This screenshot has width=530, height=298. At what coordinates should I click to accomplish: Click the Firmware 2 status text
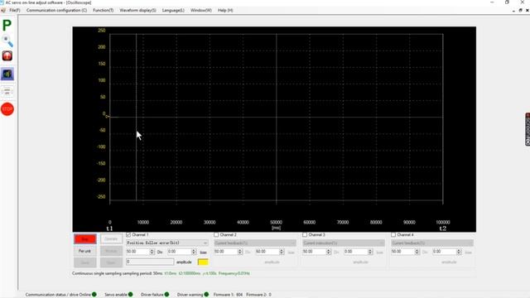258,295
